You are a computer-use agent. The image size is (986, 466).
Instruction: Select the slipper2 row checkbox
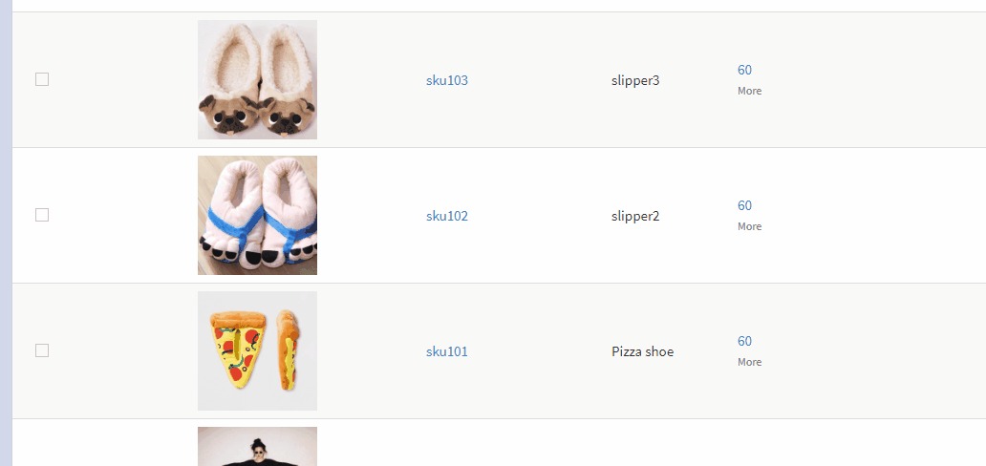(x=42, y=215)
